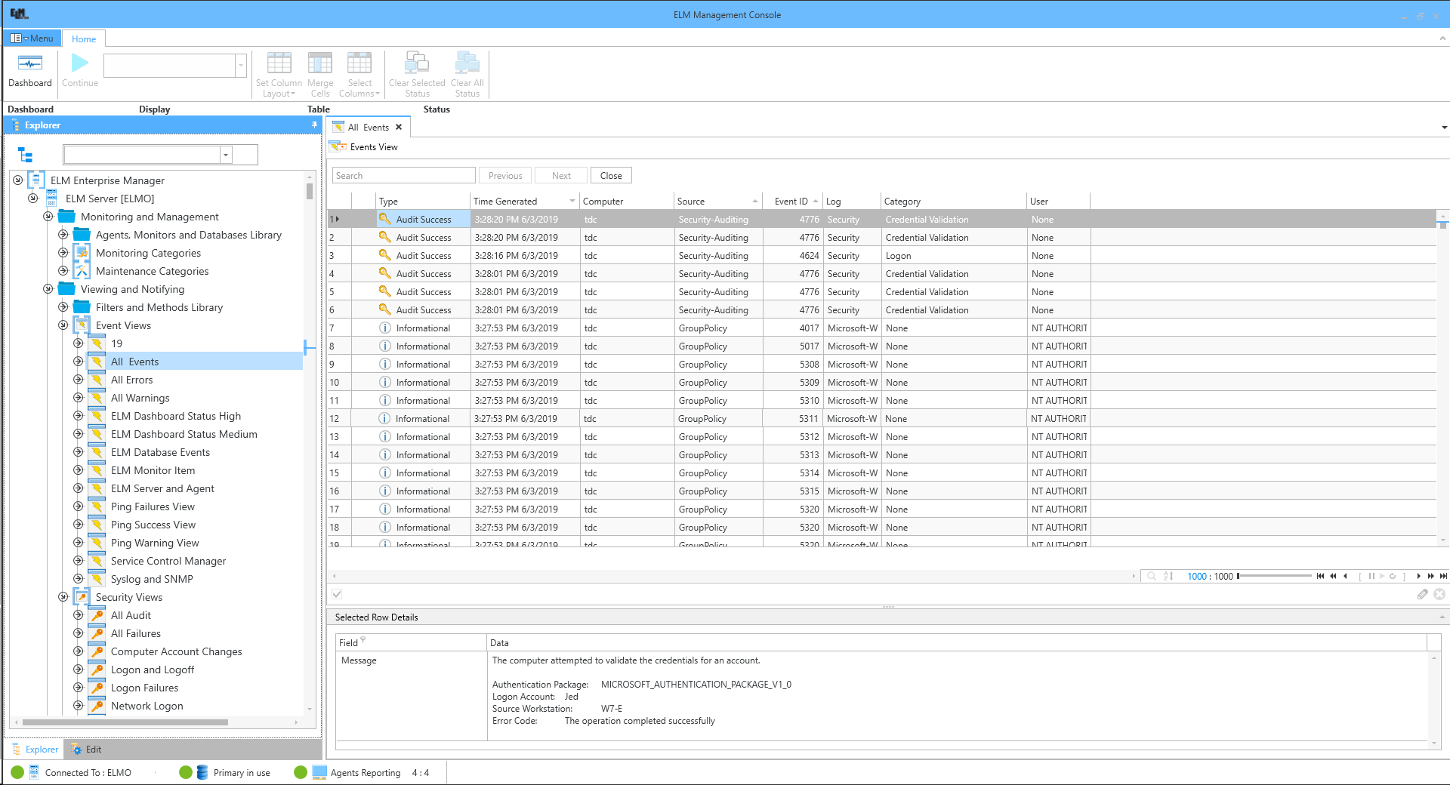
Task: Select All Errors view in tree
Action: pyautogui.click(x=131, y=380)
